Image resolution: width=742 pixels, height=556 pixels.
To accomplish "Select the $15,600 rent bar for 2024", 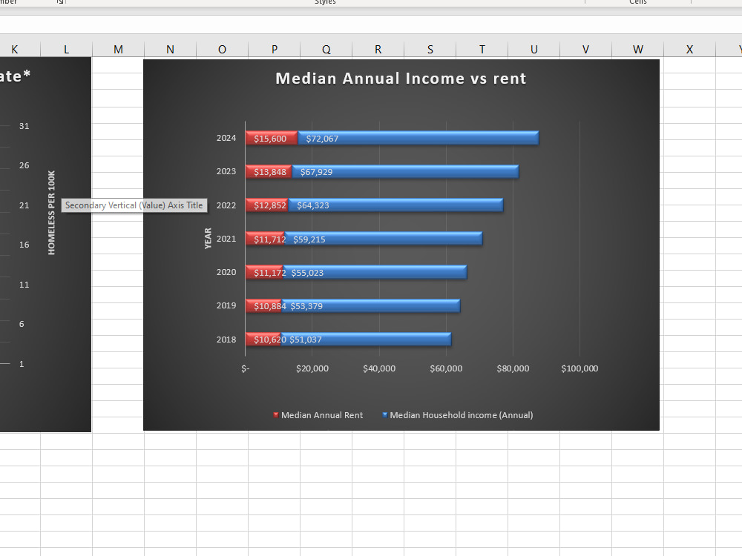I will 272,138.
